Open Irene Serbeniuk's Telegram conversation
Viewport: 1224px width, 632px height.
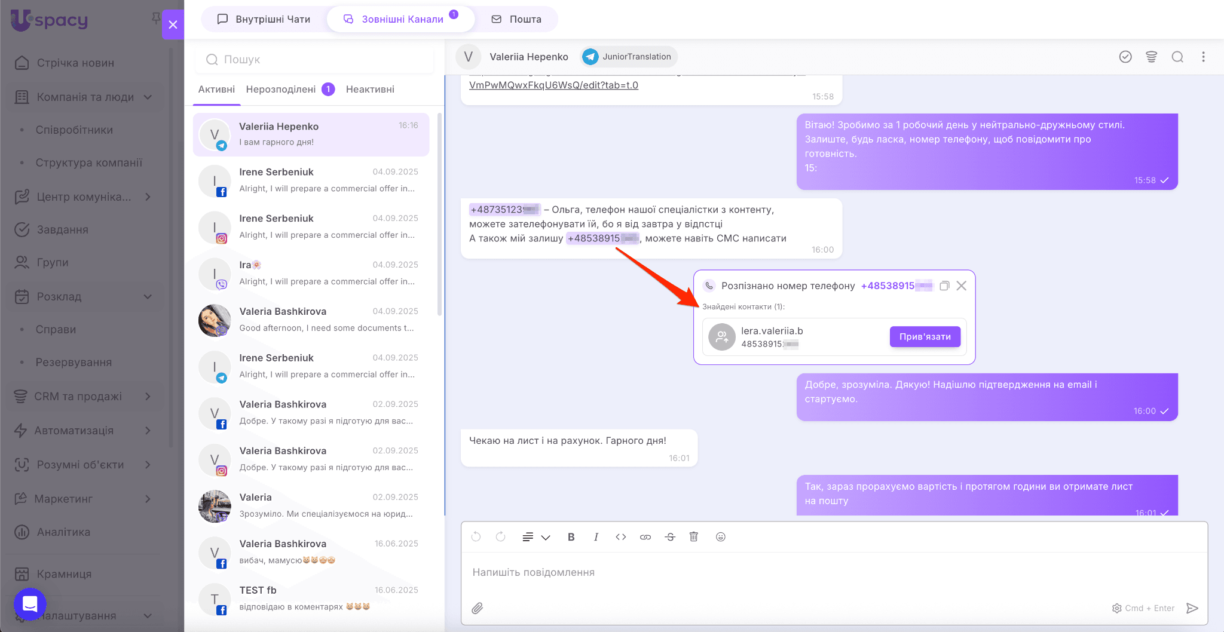coord(311,367)
